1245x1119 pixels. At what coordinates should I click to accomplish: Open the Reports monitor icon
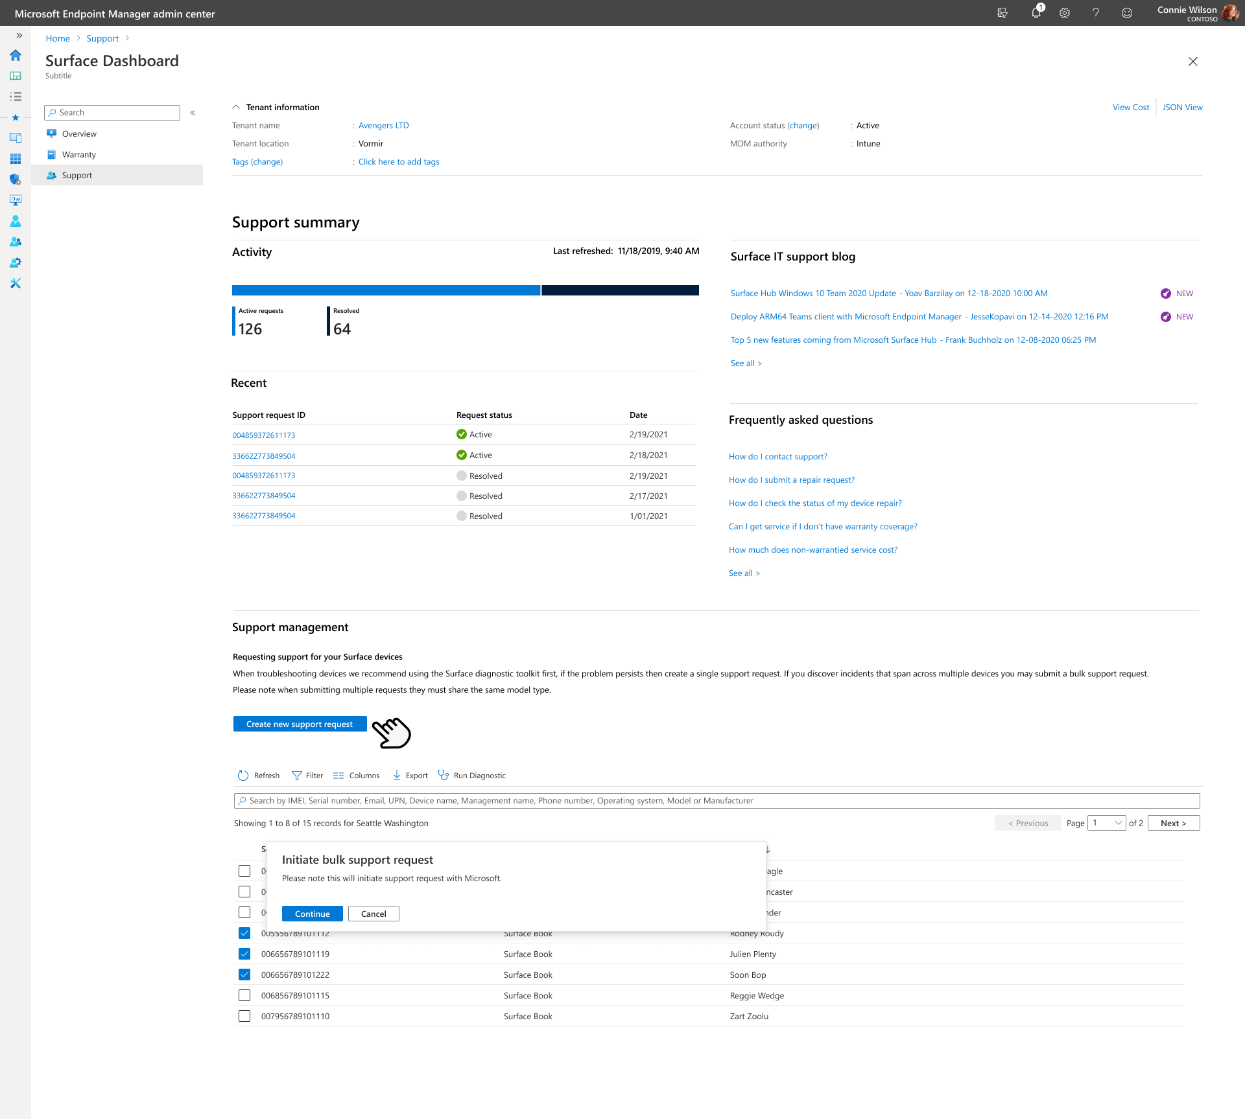[16, 200]
